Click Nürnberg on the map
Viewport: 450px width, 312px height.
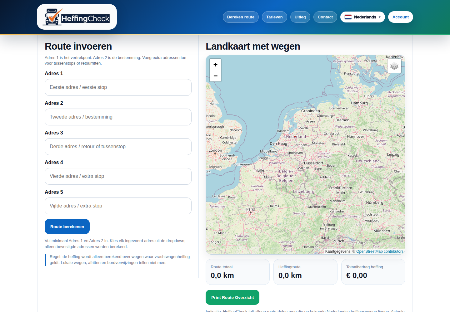(375, 202)
